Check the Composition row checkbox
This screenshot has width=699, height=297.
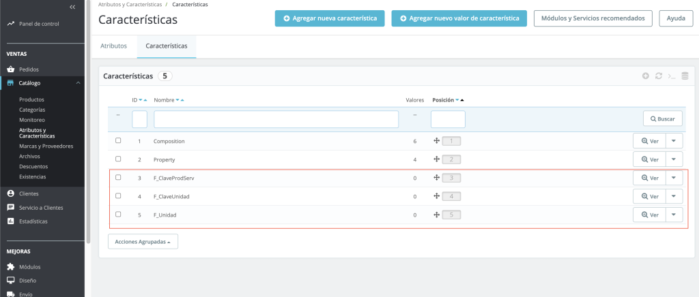tap(118, 140)
